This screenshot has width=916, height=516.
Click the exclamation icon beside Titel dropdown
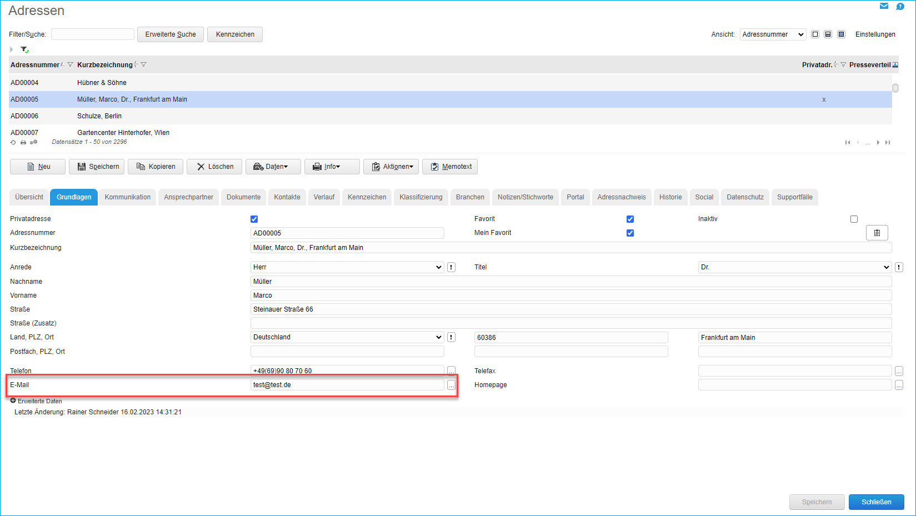click(x=899, y=267)
